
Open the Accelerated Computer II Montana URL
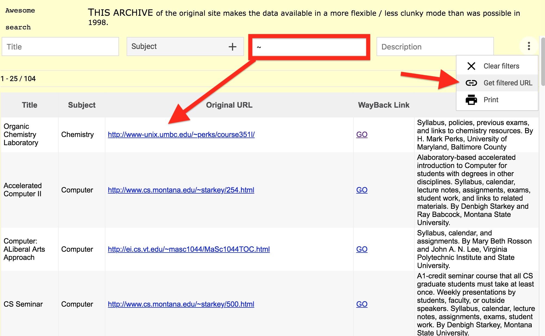coord(181,190)
